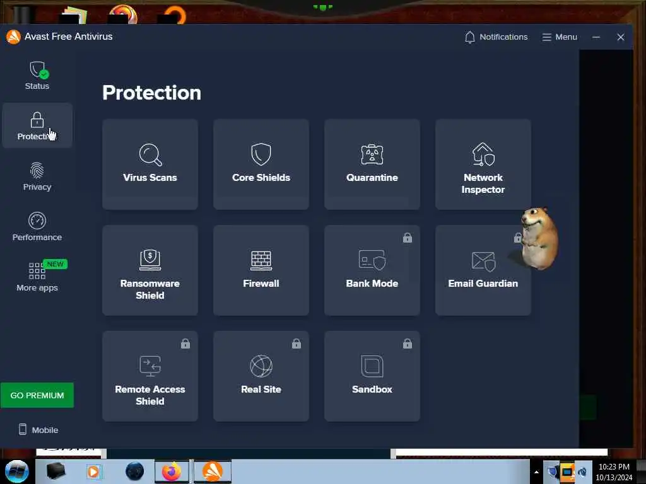646x484 pixels.
Task: Click the NEW badge on More apps
Action: click(x=56, y=264)
